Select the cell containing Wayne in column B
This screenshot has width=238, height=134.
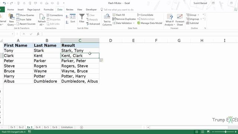click(47, 71)
